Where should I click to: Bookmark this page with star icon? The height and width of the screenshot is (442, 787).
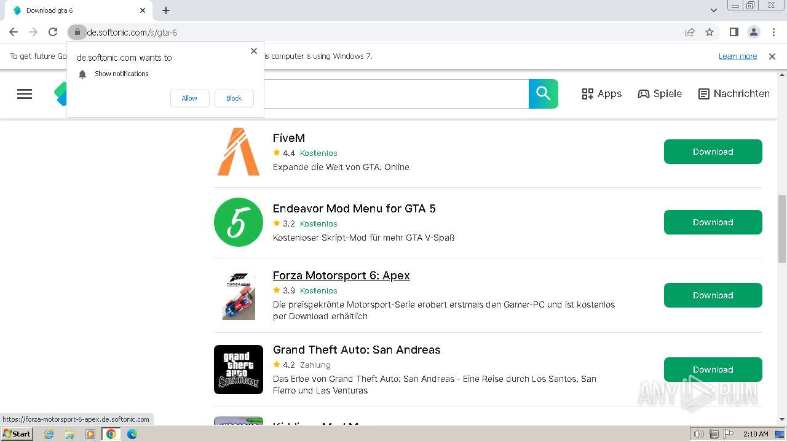pos(710,32)
